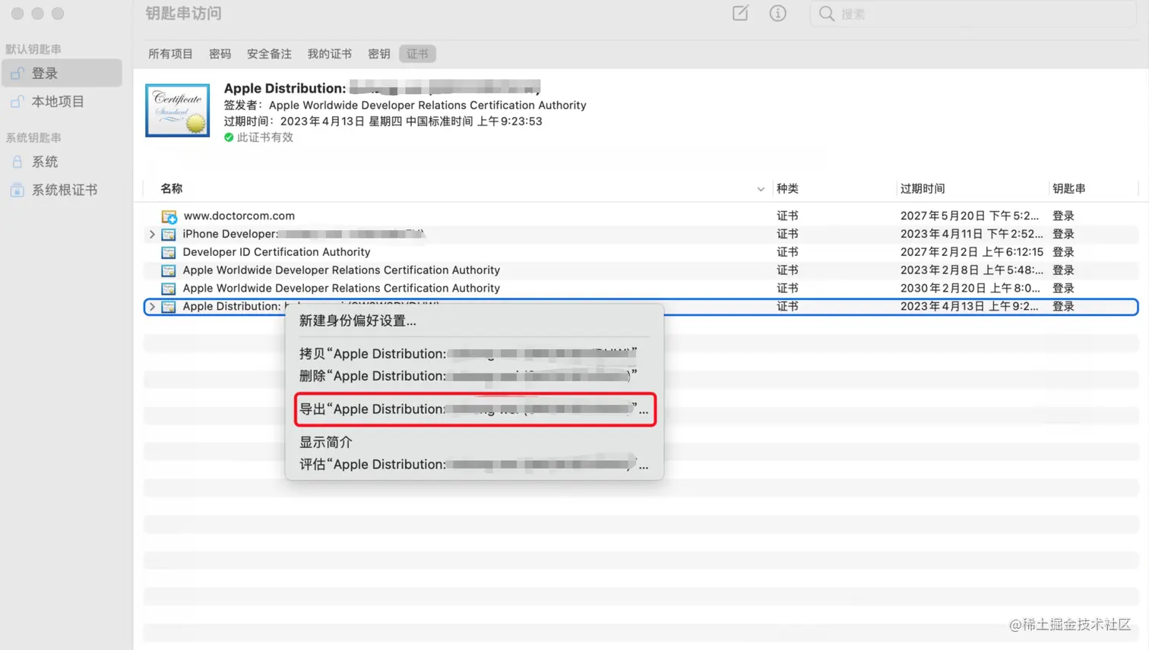Expand the selected Apple Distribution certificate
This screenshot has width=1149, height=650.
click(151, 307)
